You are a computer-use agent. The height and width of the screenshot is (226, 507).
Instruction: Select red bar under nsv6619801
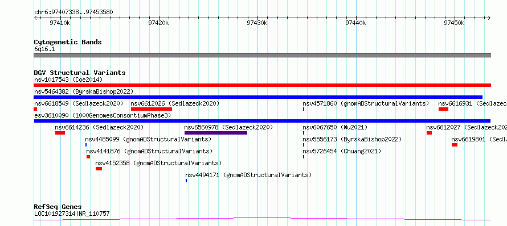[x=455, y=145]
